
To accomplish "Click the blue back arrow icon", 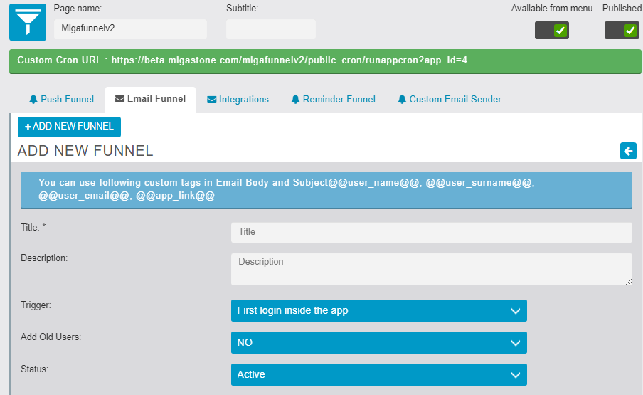I will coord(628,151).
